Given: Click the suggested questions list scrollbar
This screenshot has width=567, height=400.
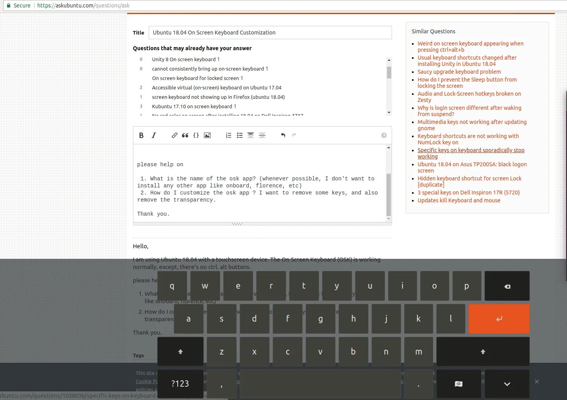Looking at the screenshot, I should (389, 73).
